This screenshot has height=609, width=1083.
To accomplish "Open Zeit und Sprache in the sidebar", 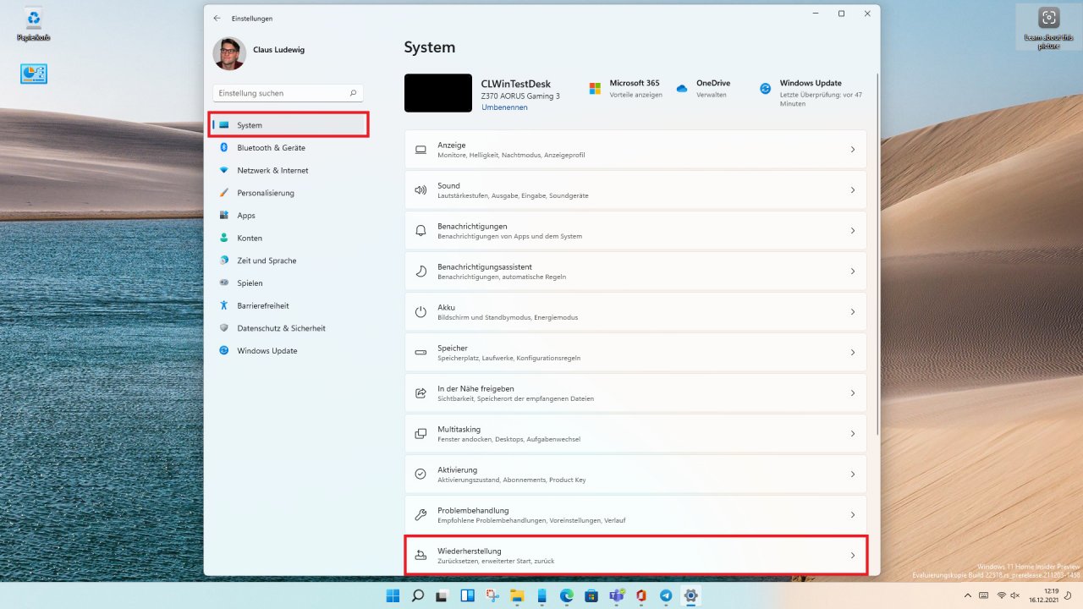I will [289, 261].
